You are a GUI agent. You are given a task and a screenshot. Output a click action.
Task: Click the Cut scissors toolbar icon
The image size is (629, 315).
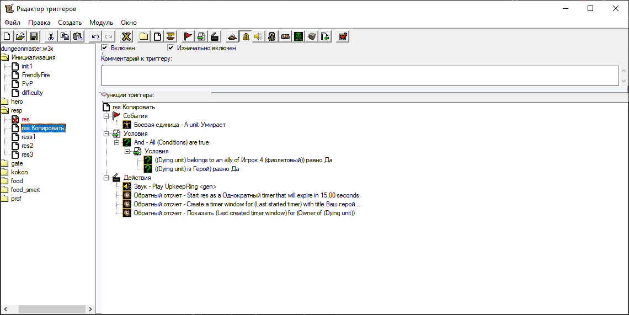(51, 36)
